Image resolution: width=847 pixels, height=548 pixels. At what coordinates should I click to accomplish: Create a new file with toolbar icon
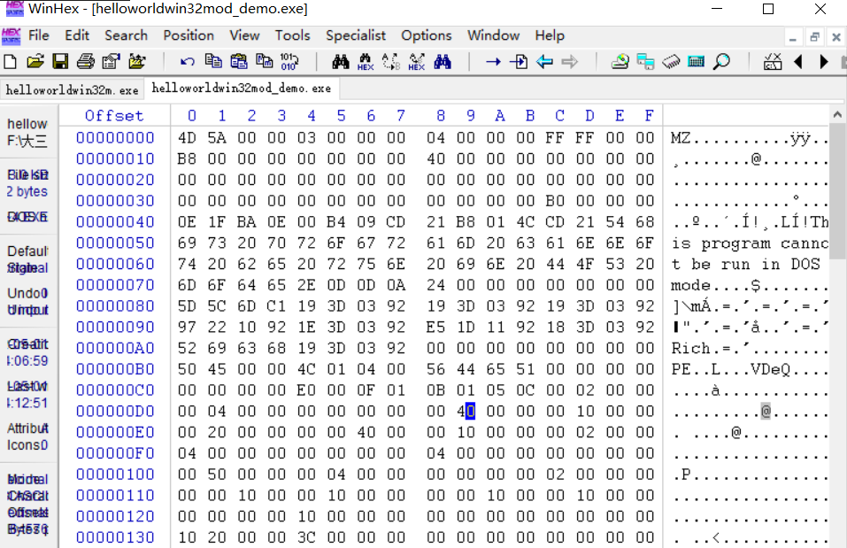coord(11,62)
